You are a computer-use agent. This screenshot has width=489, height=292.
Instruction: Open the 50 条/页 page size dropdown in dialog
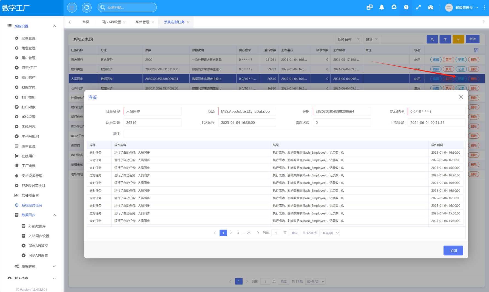[329, 233]
